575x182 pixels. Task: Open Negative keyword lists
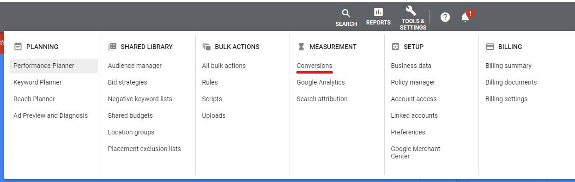click(x=140, y=99)
